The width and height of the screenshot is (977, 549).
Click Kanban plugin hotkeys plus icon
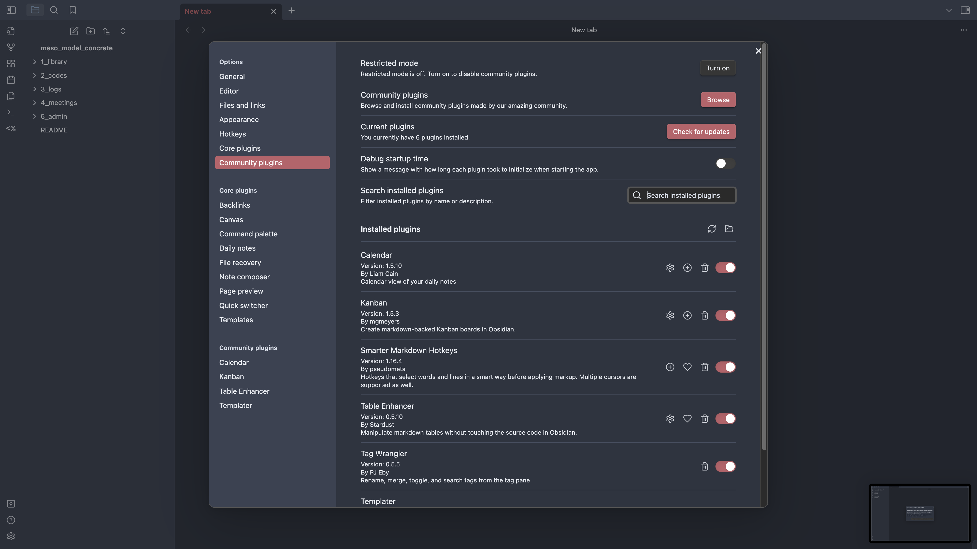coord(687,316)
